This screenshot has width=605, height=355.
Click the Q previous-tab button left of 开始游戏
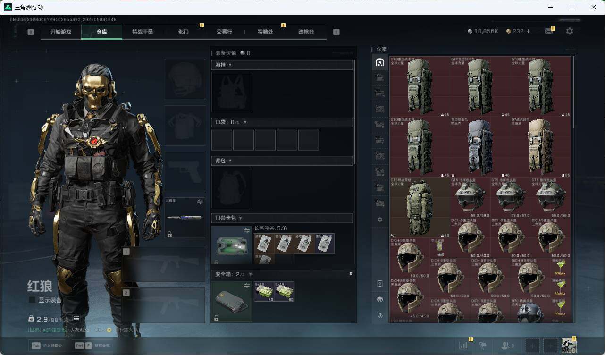(31, 32)
